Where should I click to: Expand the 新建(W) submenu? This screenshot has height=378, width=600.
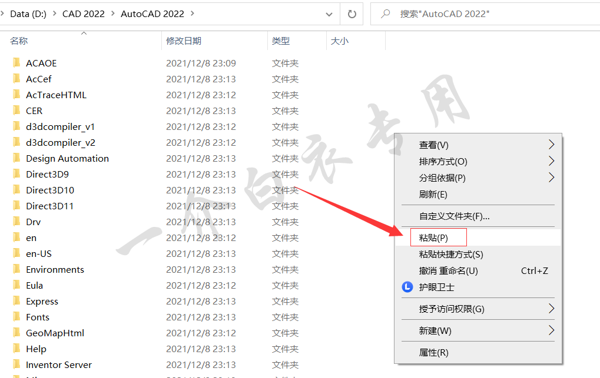coord(551,330)
